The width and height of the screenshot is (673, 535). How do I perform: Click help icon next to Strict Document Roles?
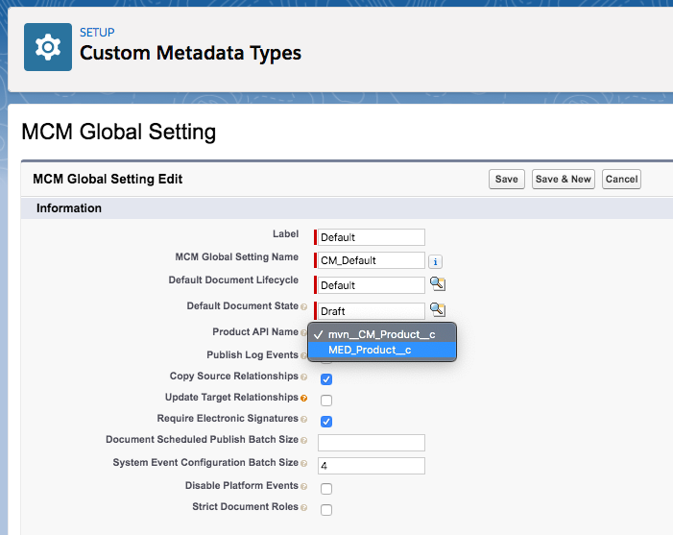pos(304,507)
